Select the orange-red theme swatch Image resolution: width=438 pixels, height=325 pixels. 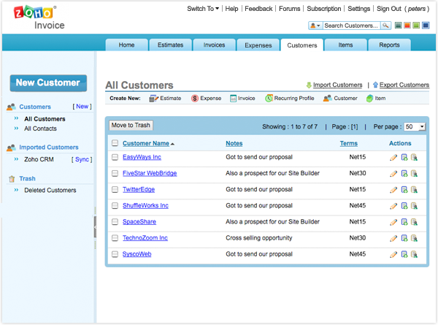pos(407,26)
